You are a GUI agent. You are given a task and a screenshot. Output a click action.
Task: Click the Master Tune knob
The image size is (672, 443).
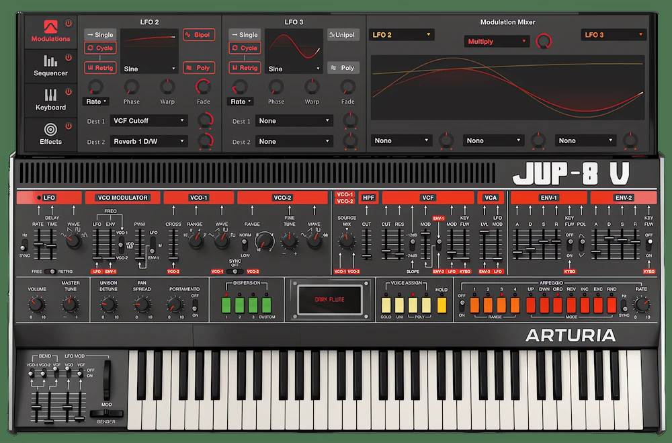tap(71, 305)
